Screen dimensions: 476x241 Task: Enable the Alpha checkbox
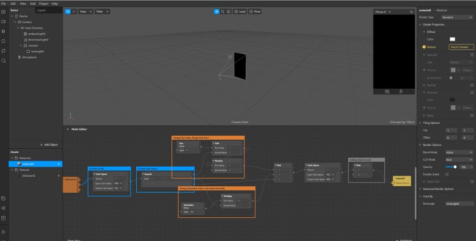point(472,115)
